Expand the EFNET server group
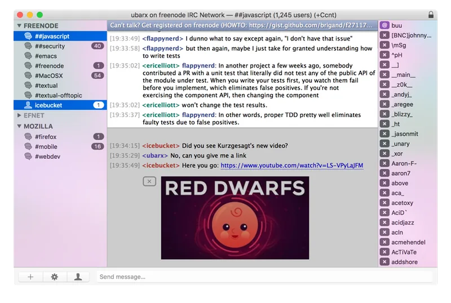Viewport: 451px width, 303px height. point(19,115)
